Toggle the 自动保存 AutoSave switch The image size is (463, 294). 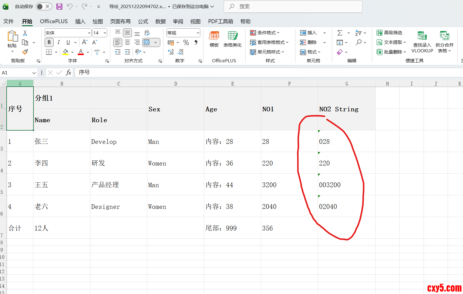(x=44, y=6)
